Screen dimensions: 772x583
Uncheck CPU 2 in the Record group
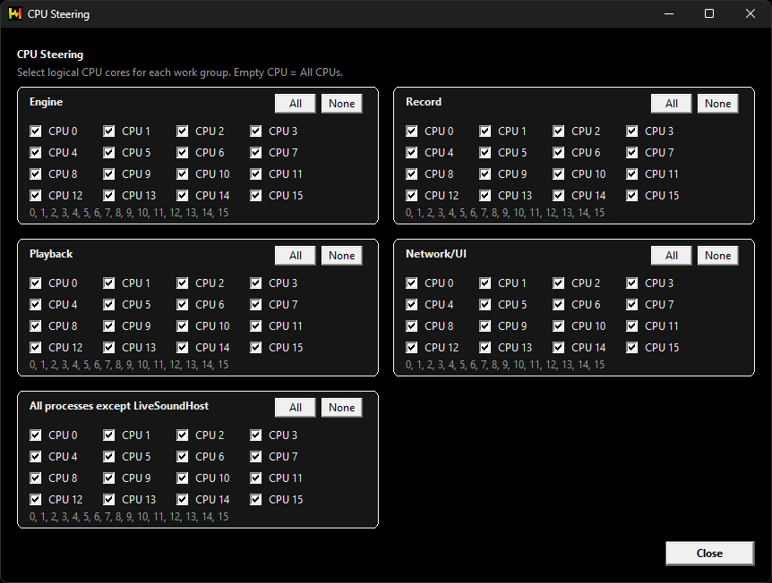click(x=558, y=131)
